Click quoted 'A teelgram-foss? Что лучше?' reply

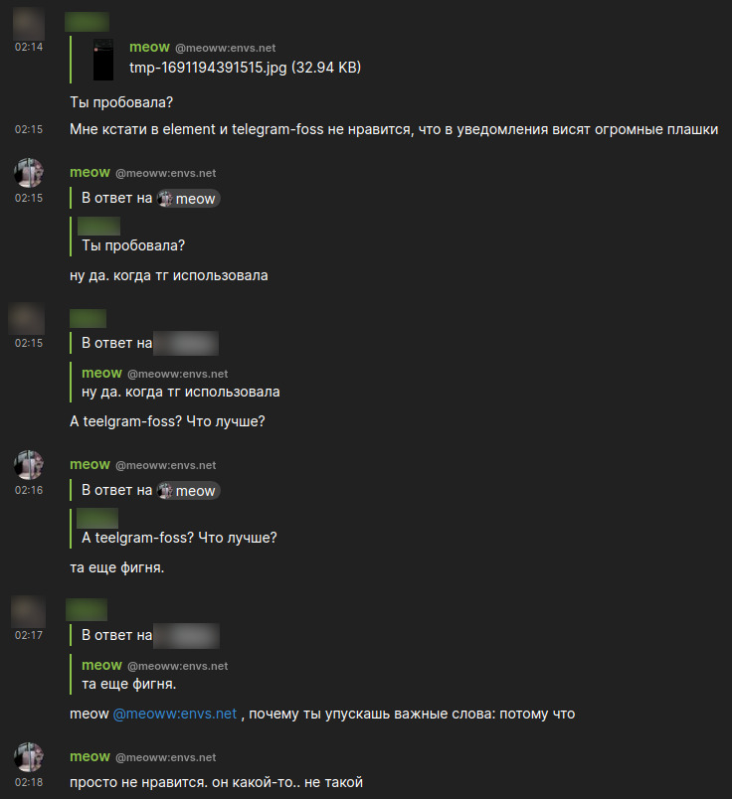pyautogui.click(x=179, y=538)
